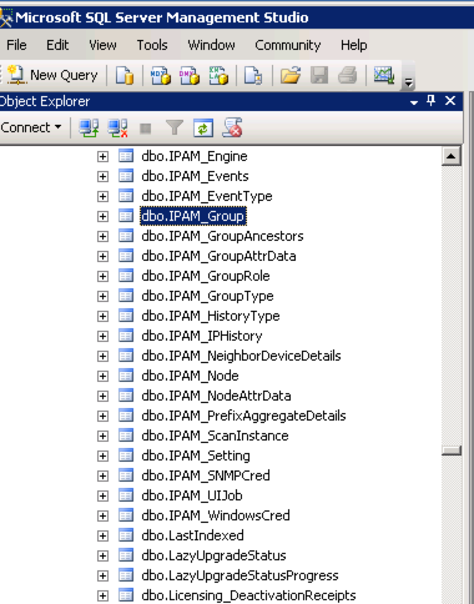Select the dbo.IPAM_UIJob table
Screen dimensions: 474x604
coord(191,496)
